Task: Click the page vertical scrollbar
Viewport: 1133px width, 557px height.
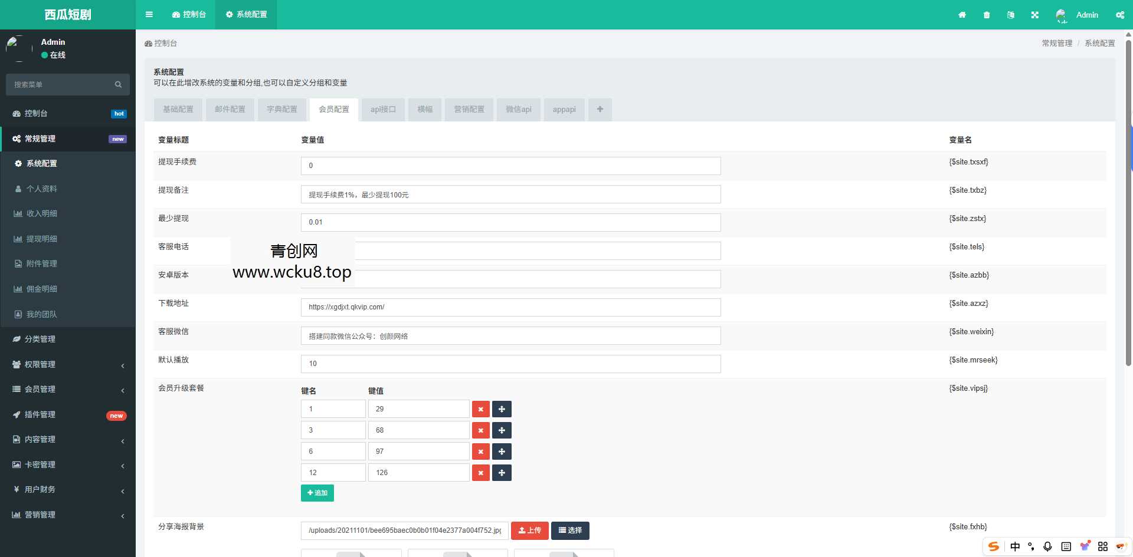Action: (x=1128, y=200)
